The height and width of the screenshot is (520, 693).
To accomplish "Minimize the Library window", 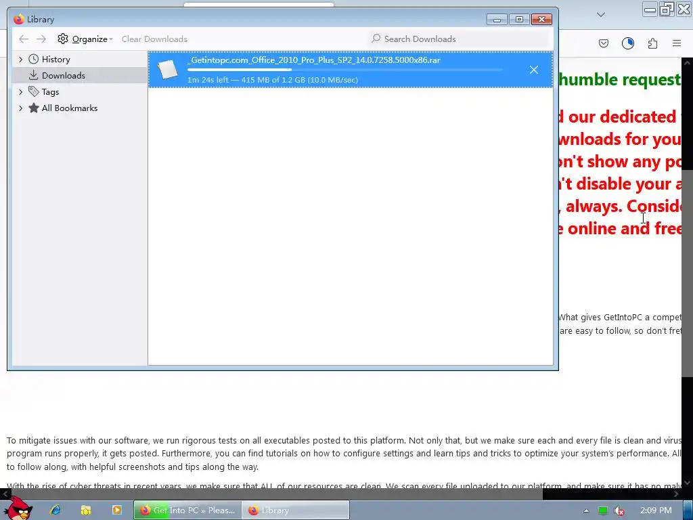I will 497,20.
